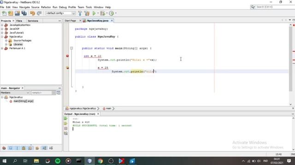Switch to the Start Page tab
Image resolution: width=295 pixels, height=165 pixels.
[71, 21]
